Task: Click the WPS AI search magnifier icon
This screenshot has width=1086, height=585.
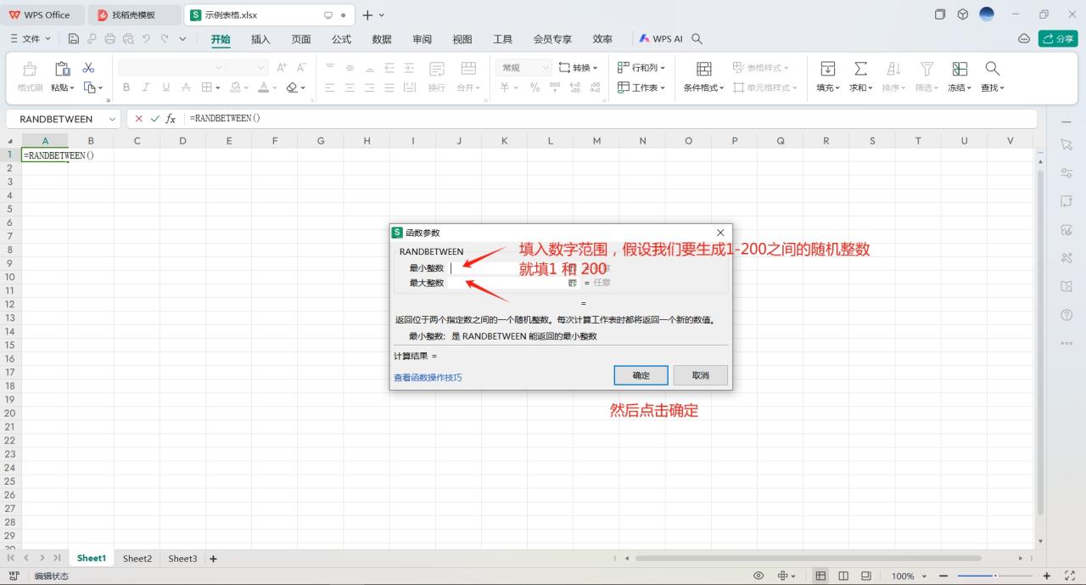Action: [x=697, y=39]
